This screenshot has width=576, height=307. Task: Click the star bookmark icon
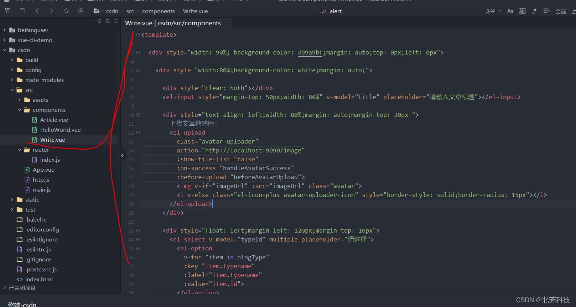(66, 11)
